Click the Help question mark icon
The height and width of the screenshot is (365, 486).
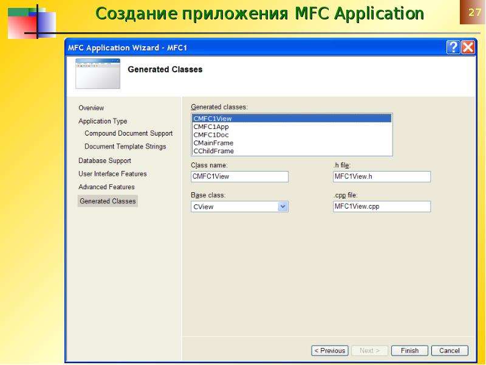[x=453, y=47]
